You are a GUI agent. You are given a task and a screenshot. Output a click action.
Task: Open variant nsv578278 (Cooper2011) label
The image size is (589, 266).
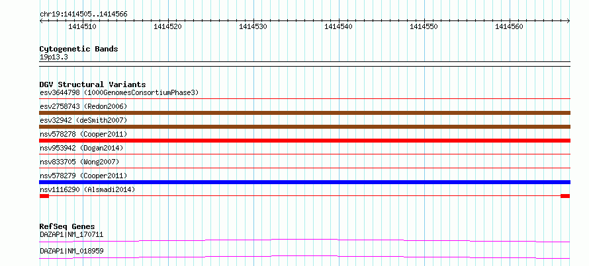83,134
